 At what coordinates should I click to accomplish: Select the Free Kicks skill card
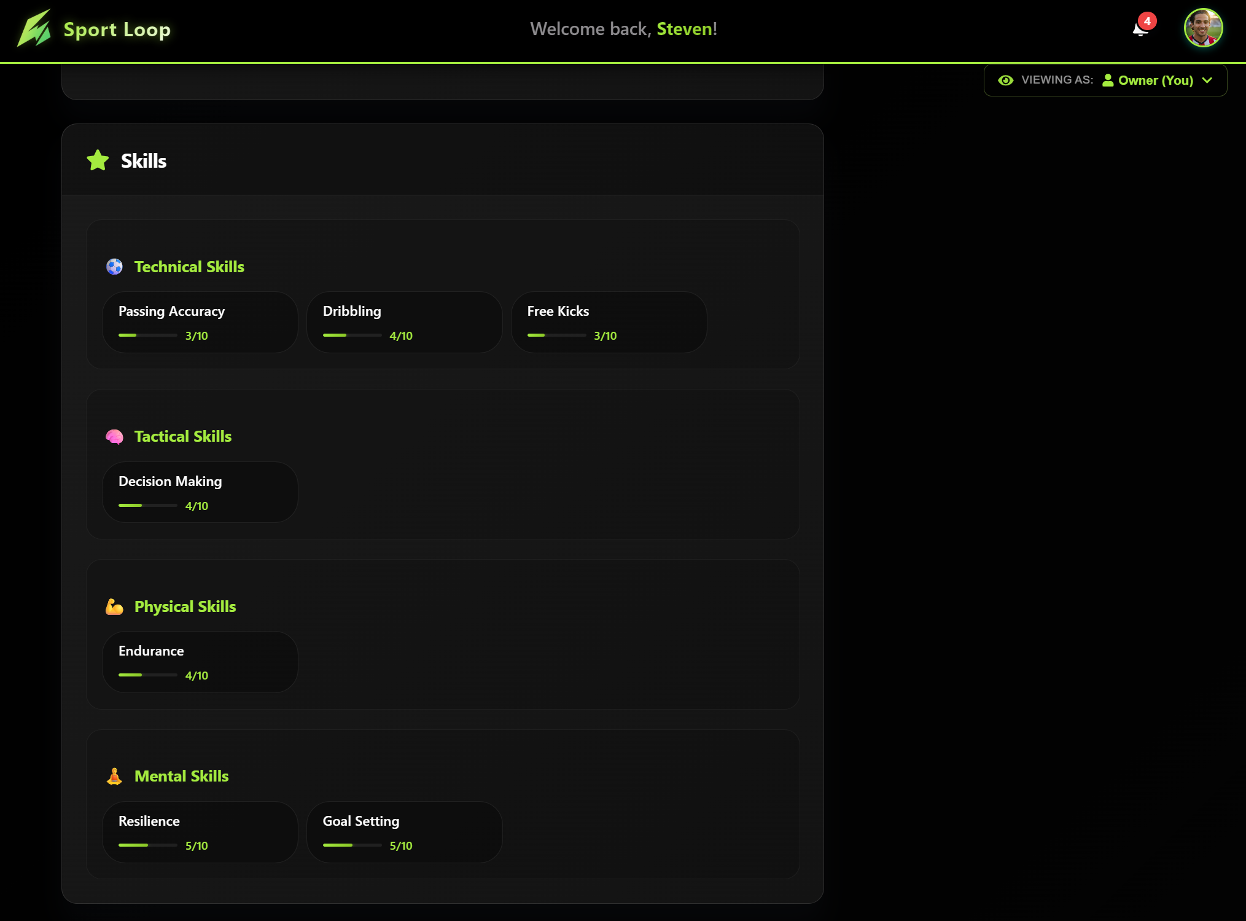pyautogui.click(x=609, y=322)
